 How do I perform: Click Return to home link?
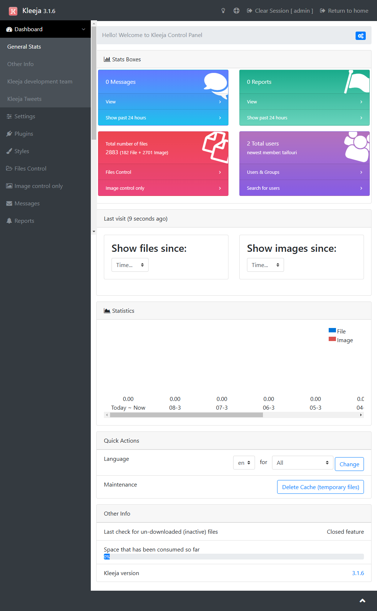click(x=344, y=11)
